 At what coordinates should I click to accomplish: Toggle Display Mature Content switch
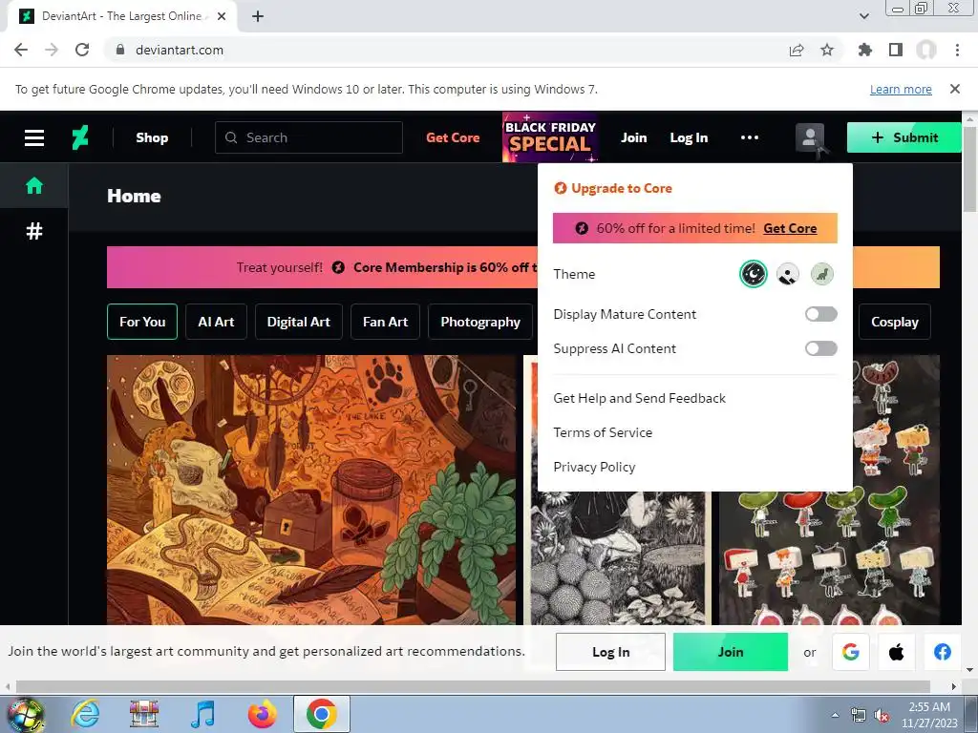point(820,314)
